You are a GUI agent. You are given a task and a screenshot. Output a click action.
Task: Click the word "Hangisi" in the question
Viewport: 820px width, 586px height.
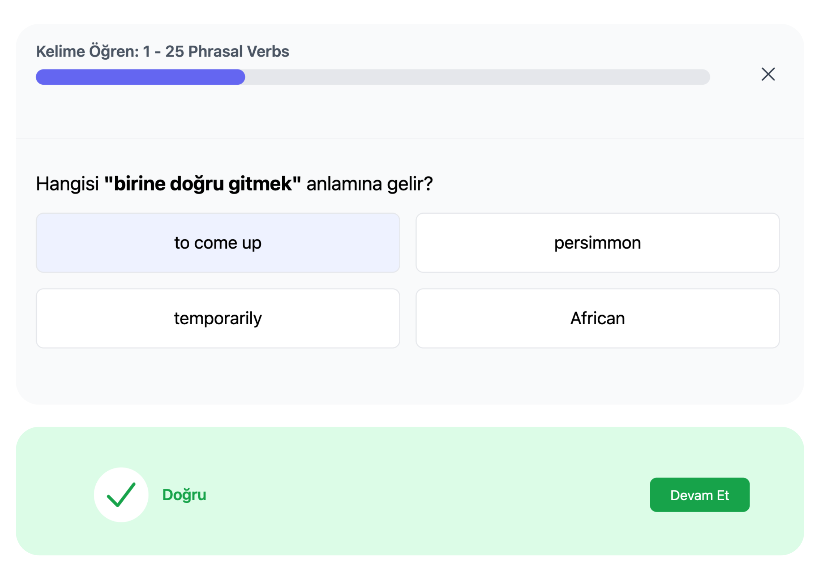[x=67, y=184]
